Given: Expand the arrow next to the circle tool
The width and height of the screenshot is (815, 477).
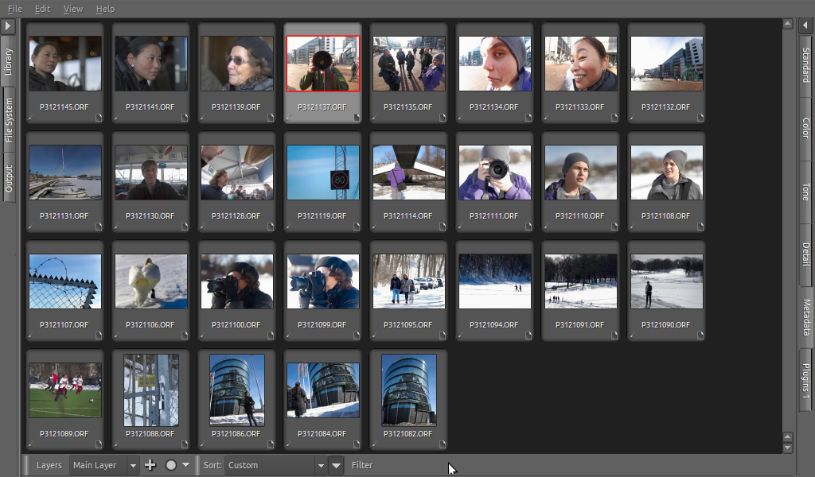Looking at the screenshot, I should coord(185,465).
